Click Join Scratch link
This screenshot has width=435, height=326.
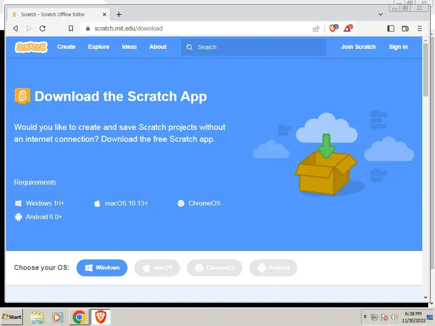pos(358,47)
